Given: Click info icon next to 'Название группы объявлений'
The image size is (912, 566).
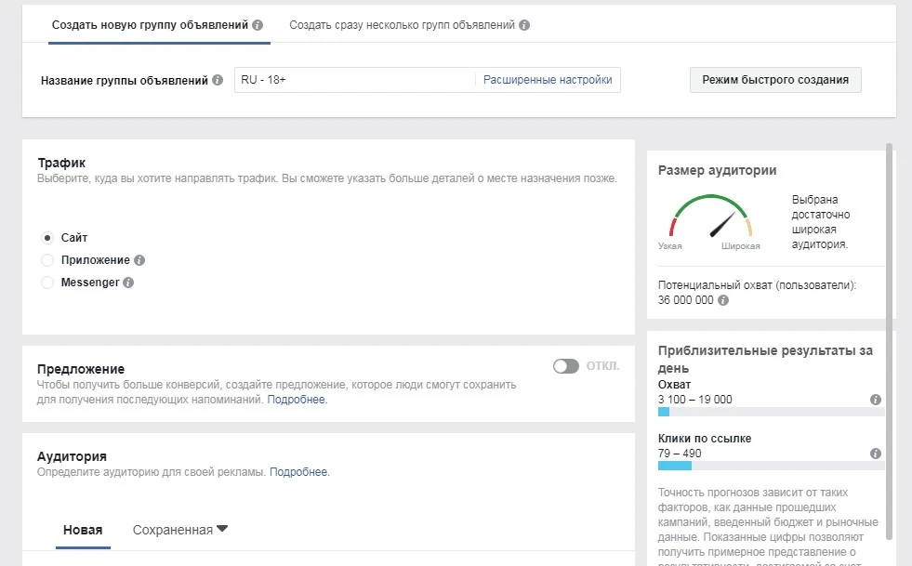Looking at the screenshot, I should 218,81.
